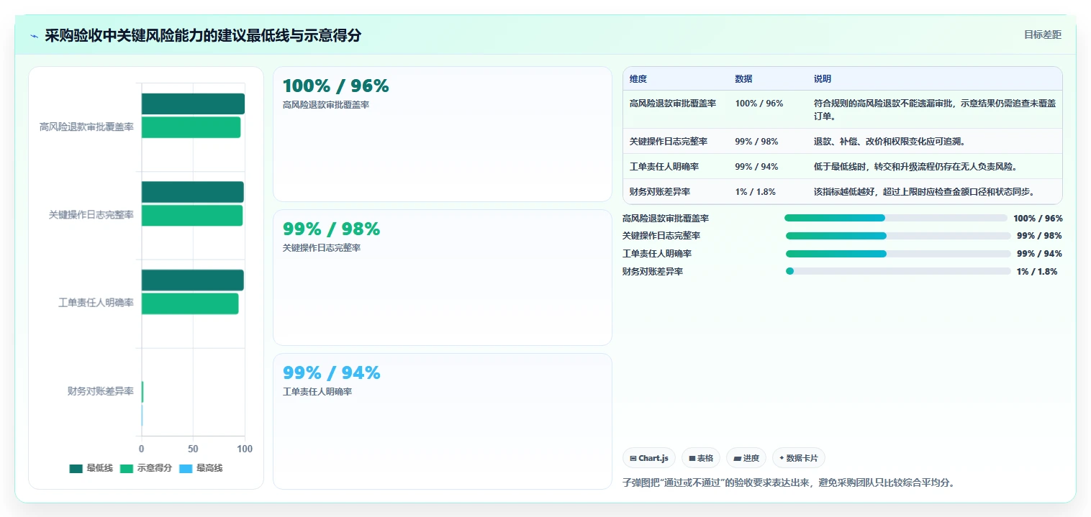Click the light green 示意得分 bar for 高风险退款审批覆盖率

[191, 127]
